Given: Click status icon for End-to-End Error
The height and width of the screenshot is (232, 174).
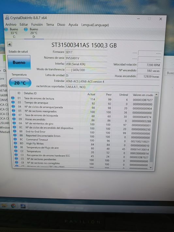Looking at the screenshot, I should coord(15,131).
